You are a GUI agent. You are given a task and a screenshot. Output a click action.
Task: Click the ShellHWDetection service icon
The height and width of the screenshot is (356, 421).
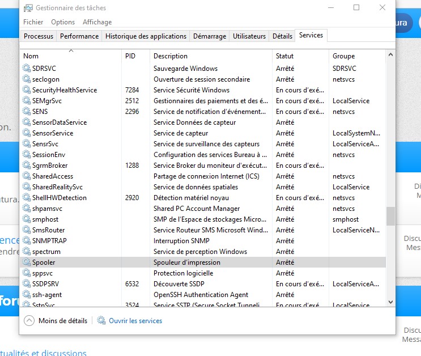(x=27, y=198)
